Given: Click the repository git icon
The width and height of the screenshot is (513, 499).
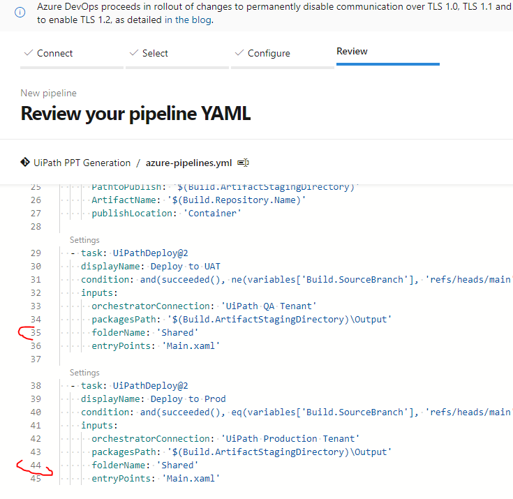Looking at the screenshot, I should click(x=25, y=163).
